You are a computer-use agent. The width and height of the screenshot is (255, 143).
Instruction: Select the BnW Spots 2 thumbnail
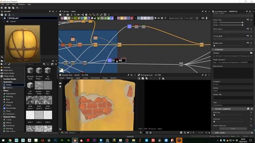tap(39, 100)
